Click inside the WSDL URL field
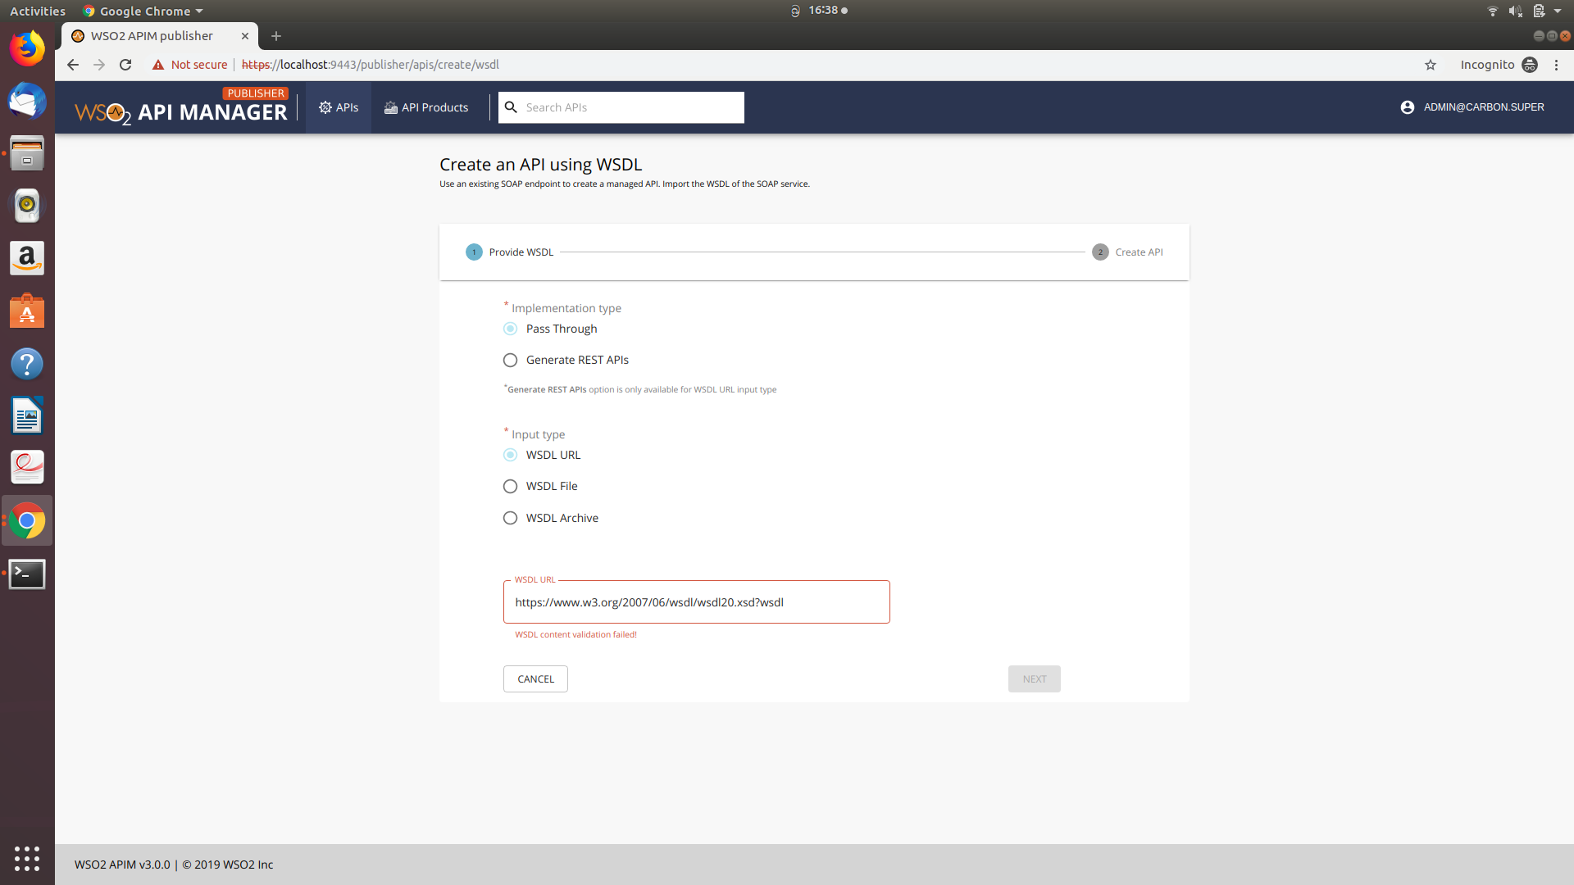The width and height of the screenshot is (1574, 885). coord(696,601)
